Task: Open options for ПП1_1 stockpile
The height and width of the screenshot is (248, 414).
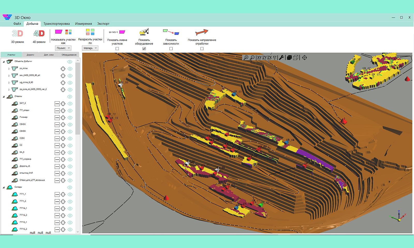Action: coord(57,195)
